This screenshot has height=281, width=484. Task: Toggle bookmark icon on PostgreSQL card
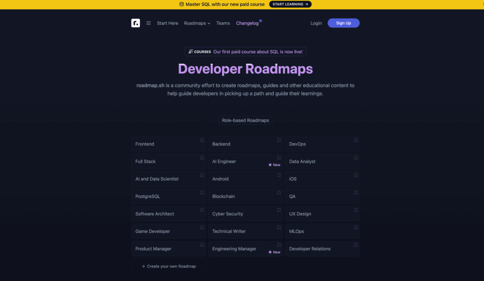[202, 193]
